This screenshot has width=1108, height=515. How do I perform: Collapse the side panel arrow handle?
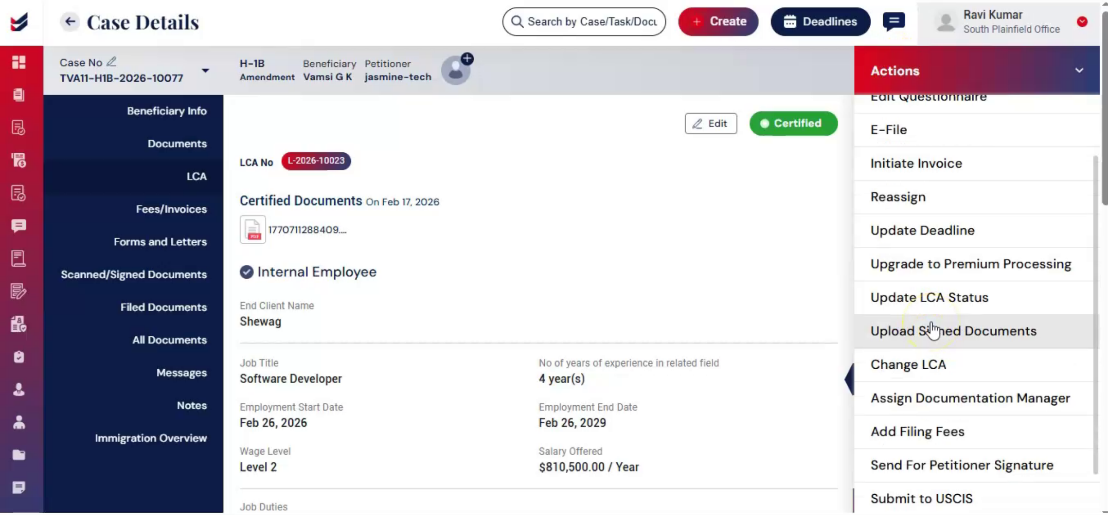(849, 379)
